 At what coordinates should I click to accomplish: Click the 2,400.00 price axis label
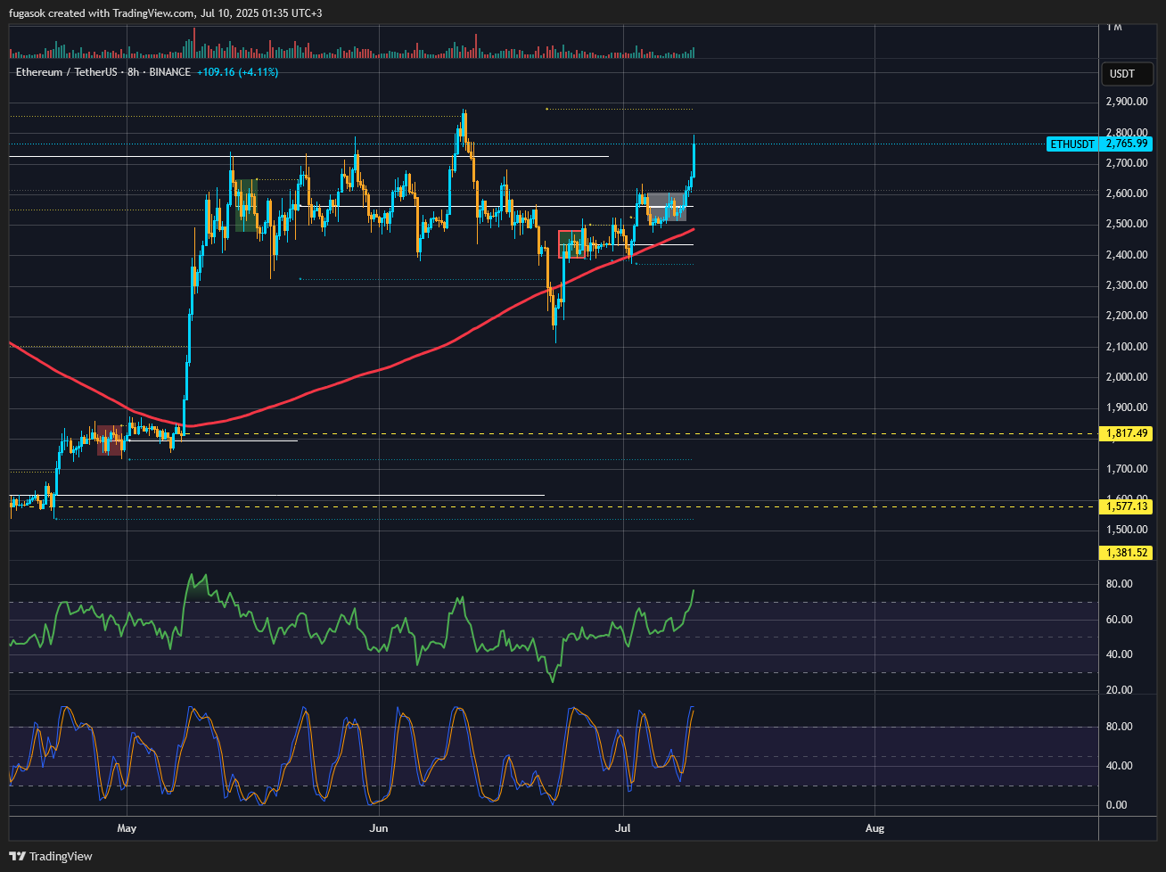click(1126, 255)
